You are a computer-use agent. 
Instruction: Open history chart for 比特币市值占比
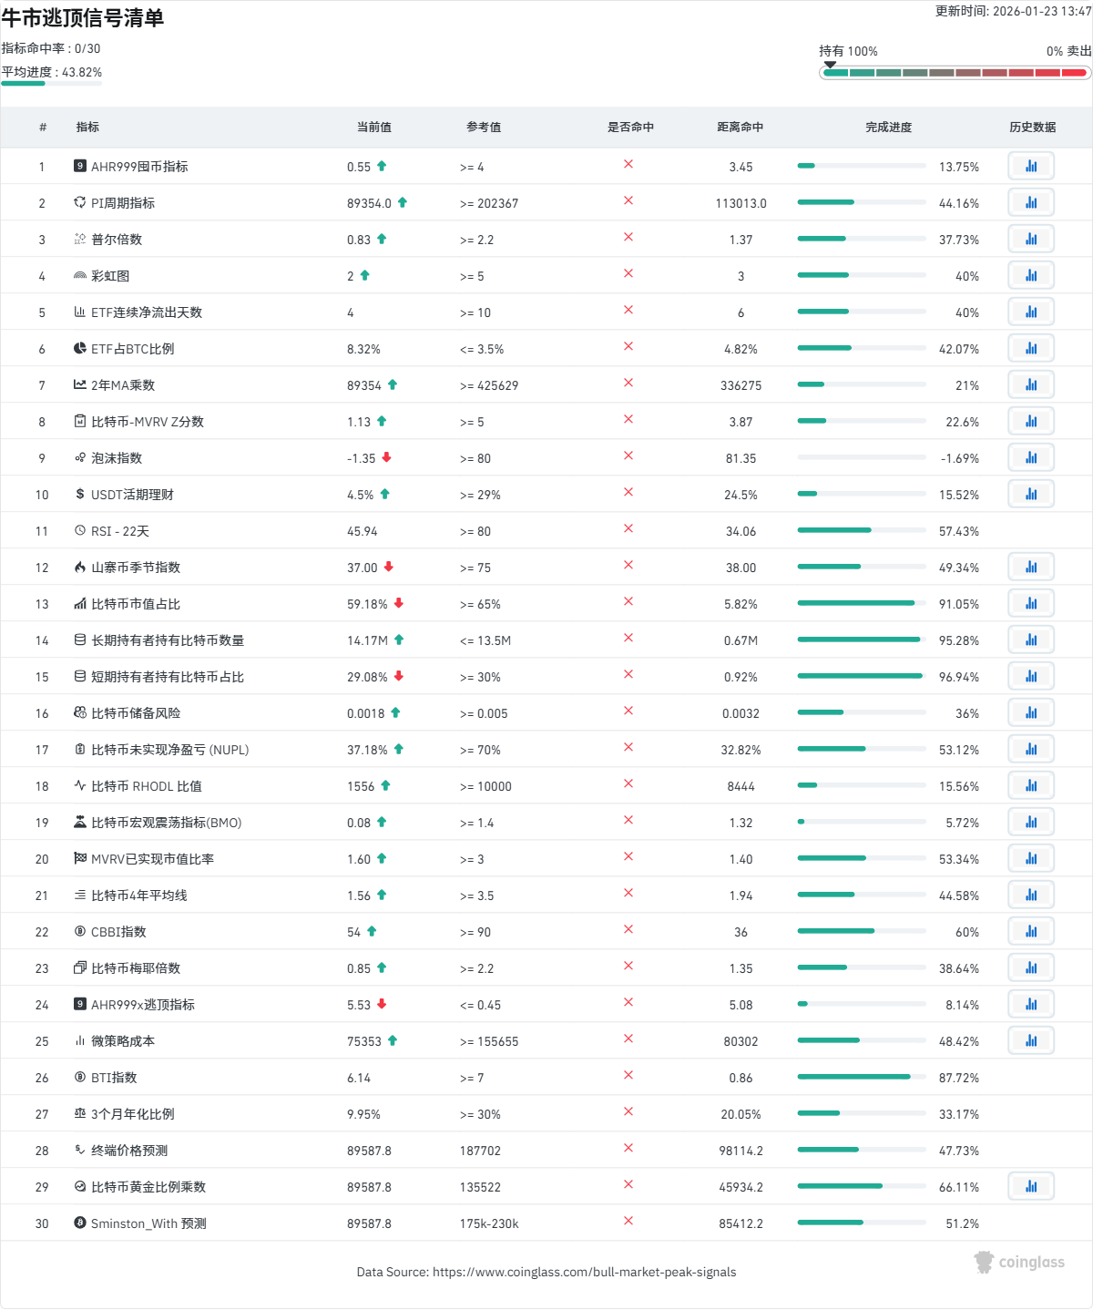(x=1031, y=603)
